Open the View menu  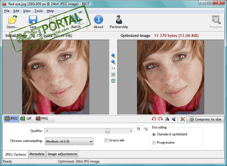(27, 11)
